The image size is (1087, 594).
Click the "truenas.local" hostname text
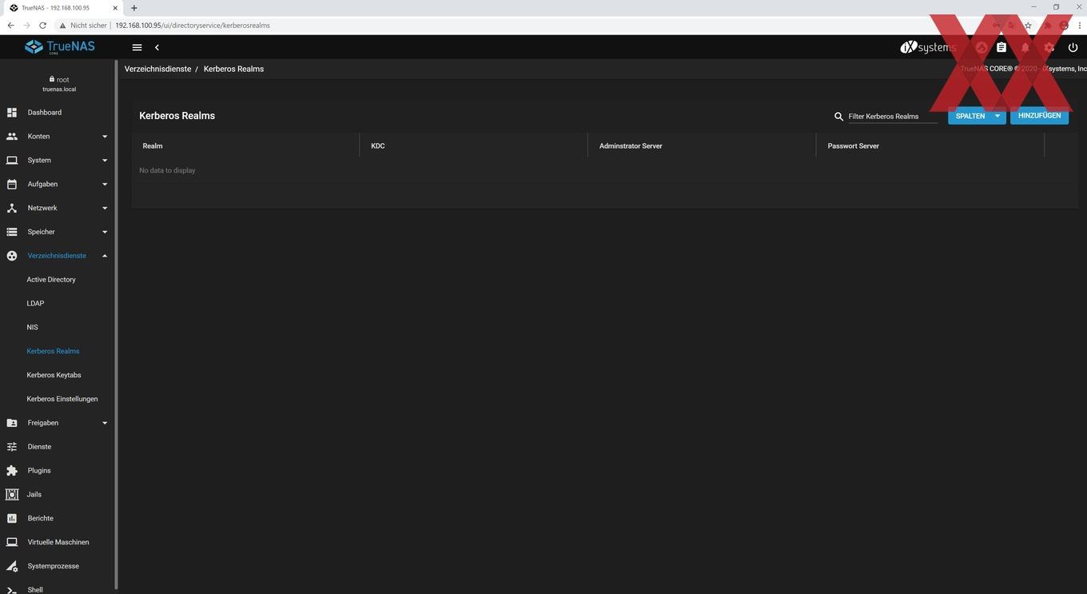[x=59, y=90]
